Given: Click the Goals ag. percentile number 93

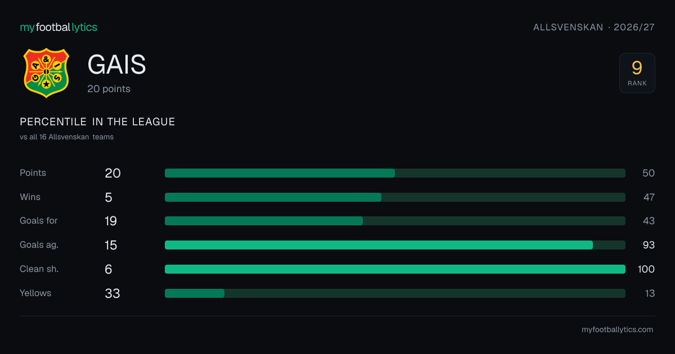Looking at the screenshot, I should (649, 245).
